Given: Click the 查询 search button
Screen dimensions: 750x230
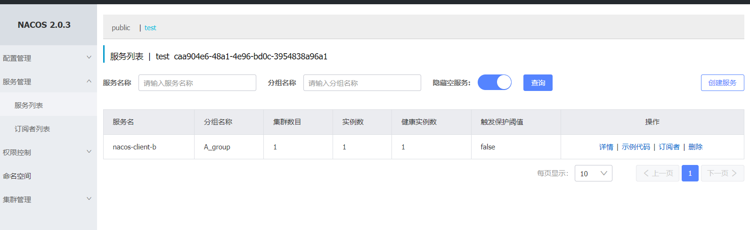Looking at the screenshot, I should point(538,83).
